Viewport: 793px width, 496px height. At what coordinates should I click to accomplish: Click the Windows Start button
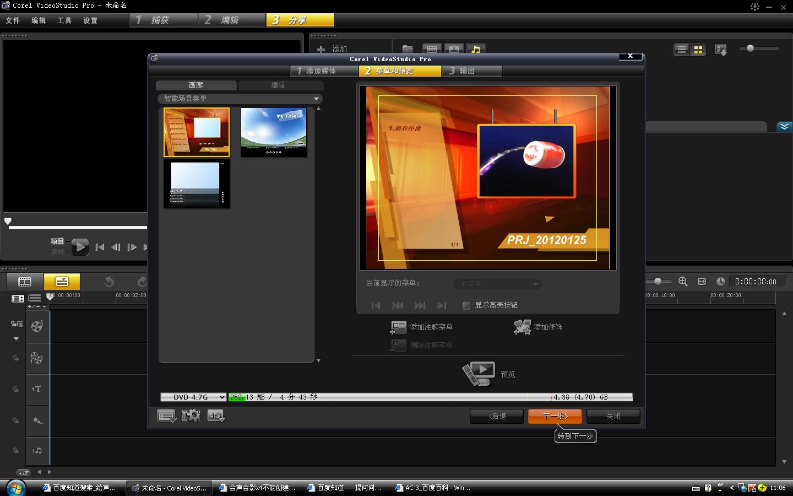coord(16,488)
